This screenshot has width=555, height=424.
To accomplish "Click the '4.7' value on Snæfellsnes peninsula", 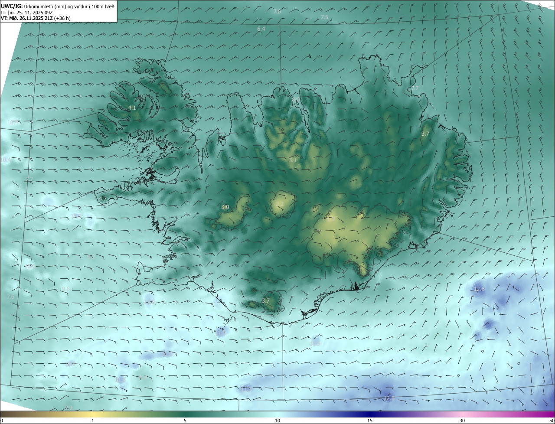I will pyautogui.click(x=103, y=199).
